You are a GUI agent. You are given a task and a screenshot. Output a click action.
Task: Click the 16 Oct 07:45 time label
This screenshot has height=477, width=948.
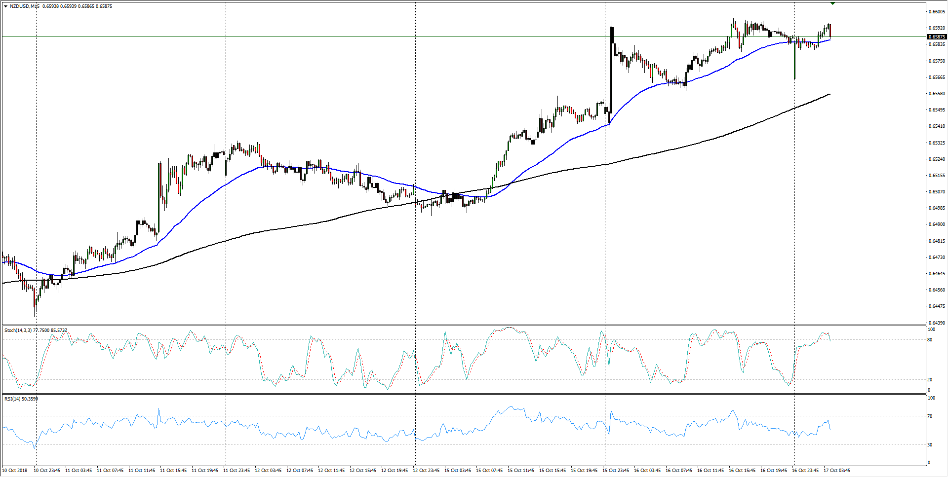click(x=679, y=470)
